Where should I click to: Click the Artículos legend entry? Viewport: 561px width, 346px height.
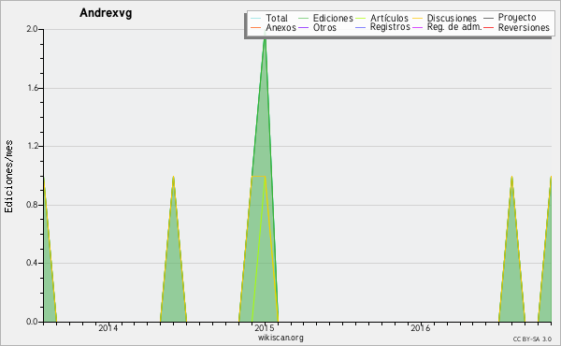click(381, 18)
